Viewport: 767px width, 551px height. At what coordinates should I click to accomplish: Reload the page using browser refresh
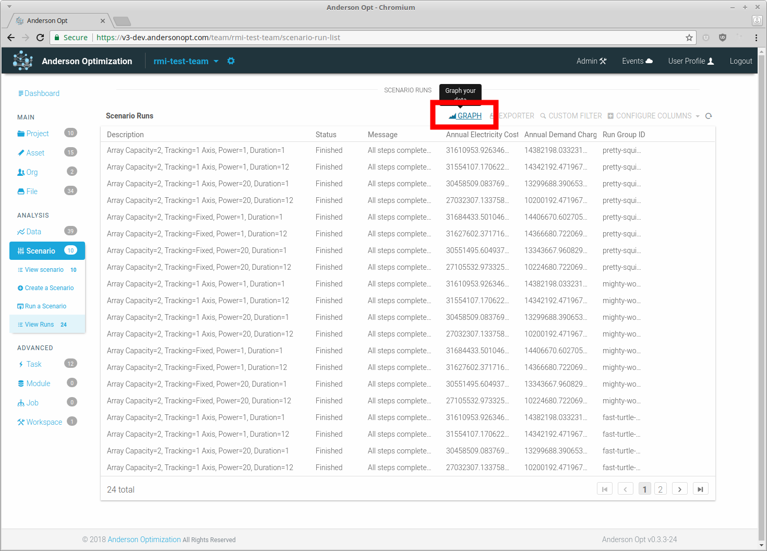click(x=40, y=38)
